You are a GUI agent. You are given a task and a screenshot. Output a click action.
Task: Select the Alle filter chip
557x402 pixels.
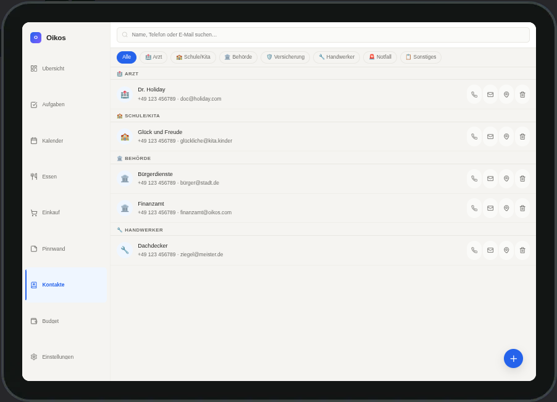(x=127, y=57)
